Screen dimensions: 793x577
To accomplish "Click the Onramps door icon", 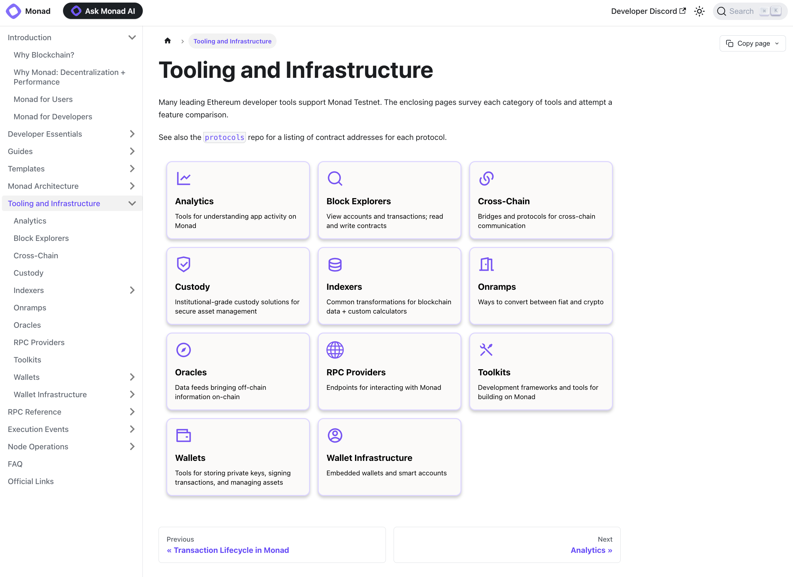I will pyautogui.click(x=486, y=264).
